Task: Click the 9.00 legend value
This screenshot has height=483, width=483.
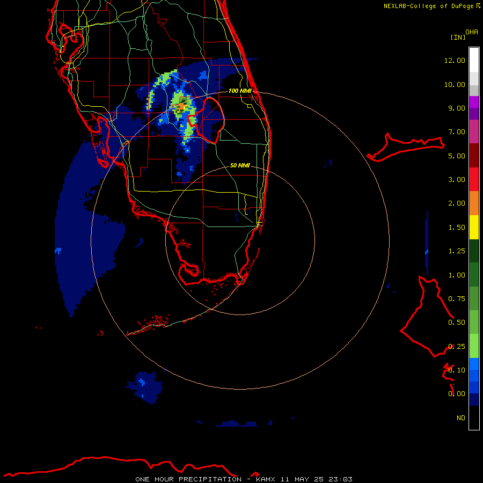Action: [457, 108]
